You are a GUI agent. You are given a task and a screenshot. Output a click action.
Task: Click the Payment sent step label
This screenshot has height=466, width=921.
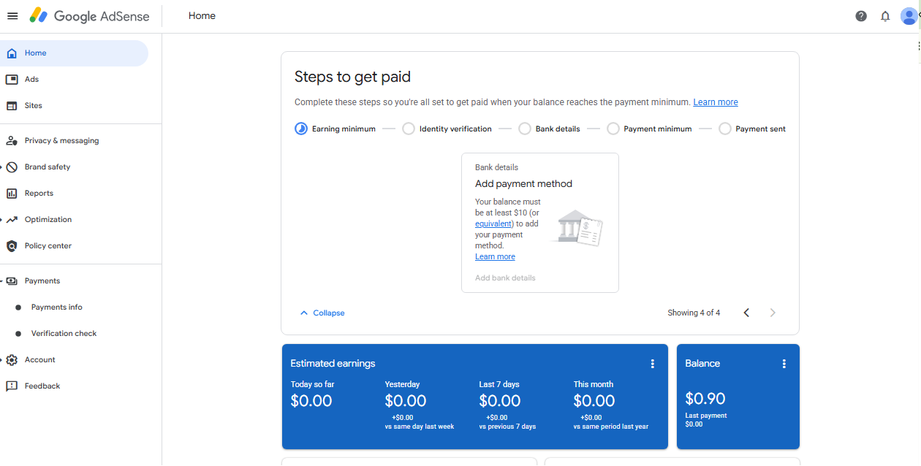(761, 129)
